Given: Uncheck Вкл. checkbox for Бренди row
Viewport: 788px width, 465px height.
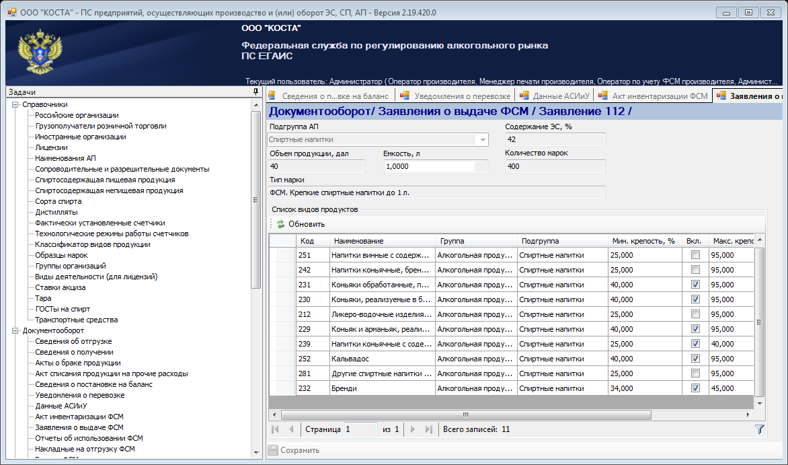Looking at the screenshot, I should tap(695, 388).
